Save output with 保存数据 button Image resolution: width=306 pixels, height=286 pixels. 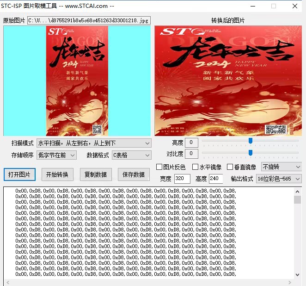pos(134,174)
